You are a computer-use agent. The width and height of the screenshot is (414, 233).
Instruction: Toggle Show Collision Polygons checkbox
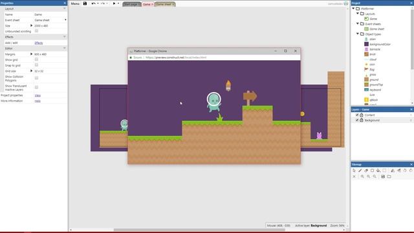(x=36, y=78)
